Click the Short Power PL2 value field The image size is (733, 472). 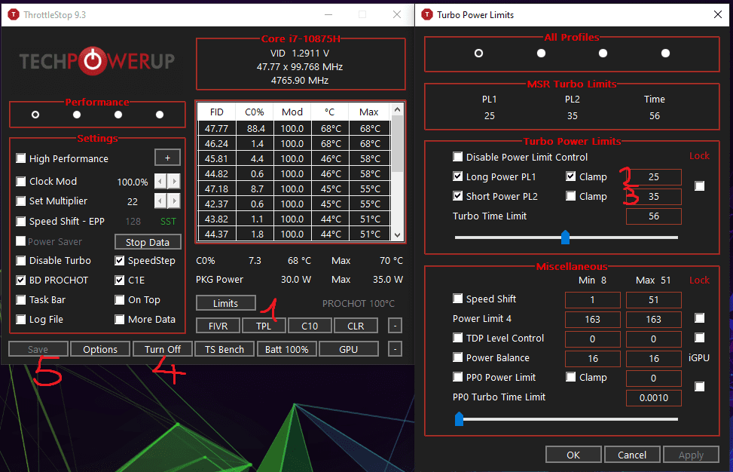654,197
